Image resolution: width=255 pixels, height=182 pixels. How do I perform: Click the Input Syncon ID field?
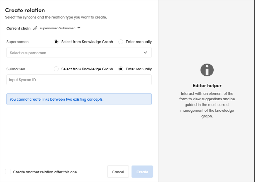tap(79, 80)
